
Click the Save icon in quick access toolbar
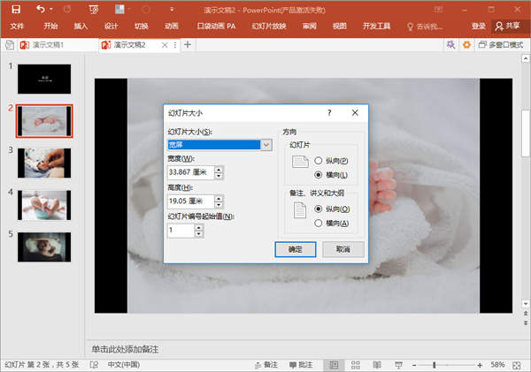point(16,9)
